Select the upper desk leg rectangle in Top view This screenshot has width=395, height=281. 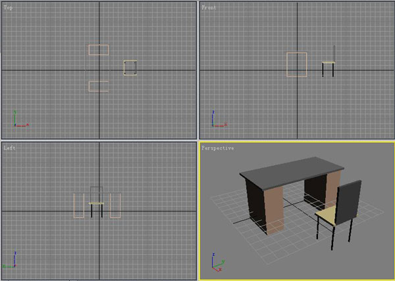(x=99, y=50)
